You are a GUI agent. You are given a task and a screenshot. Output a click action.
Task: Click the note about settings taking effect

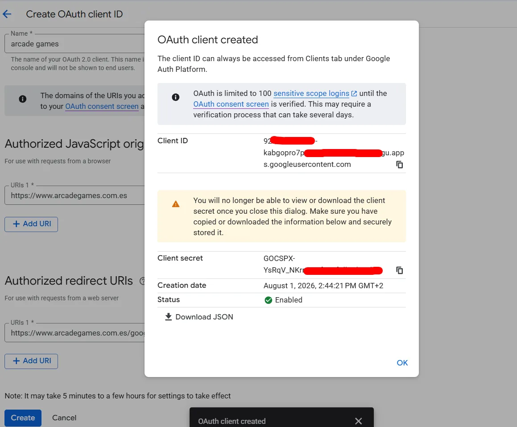118,396
